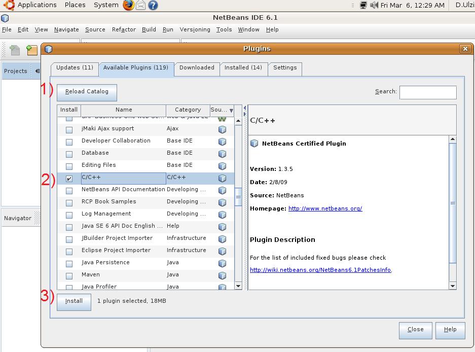Enable the Java Profiler plugin checkbox
Image resolution: width=475 pixels, height=352 pixels.
pyautogui.click(x=69, y=287)
